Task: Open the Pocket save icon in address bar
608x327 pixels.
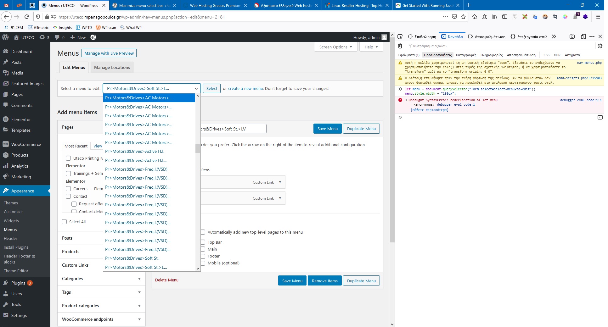Action: [454, 17]
